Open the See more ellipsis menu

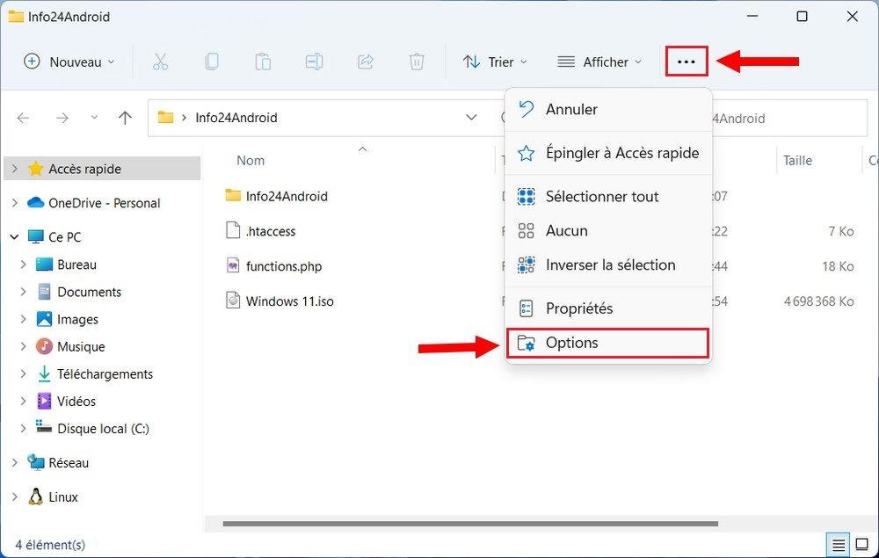click(x=686, y=62)
